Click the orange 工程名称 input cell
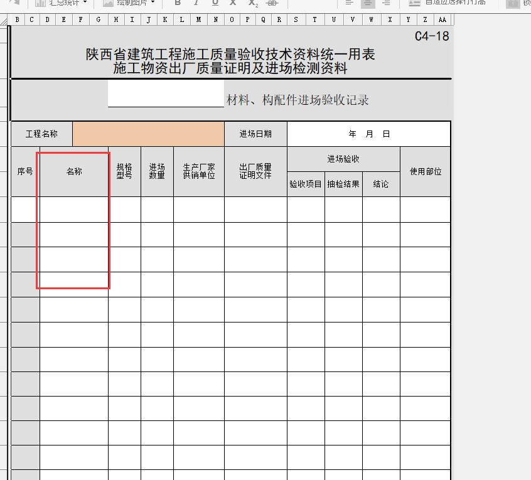Image resolution: width=531 pixels, height=480 pixels. coord(148,134)
